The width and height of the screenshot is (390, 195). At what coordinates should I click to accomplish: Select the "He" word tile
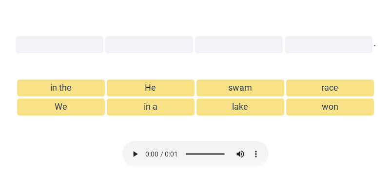click(150, 88)
